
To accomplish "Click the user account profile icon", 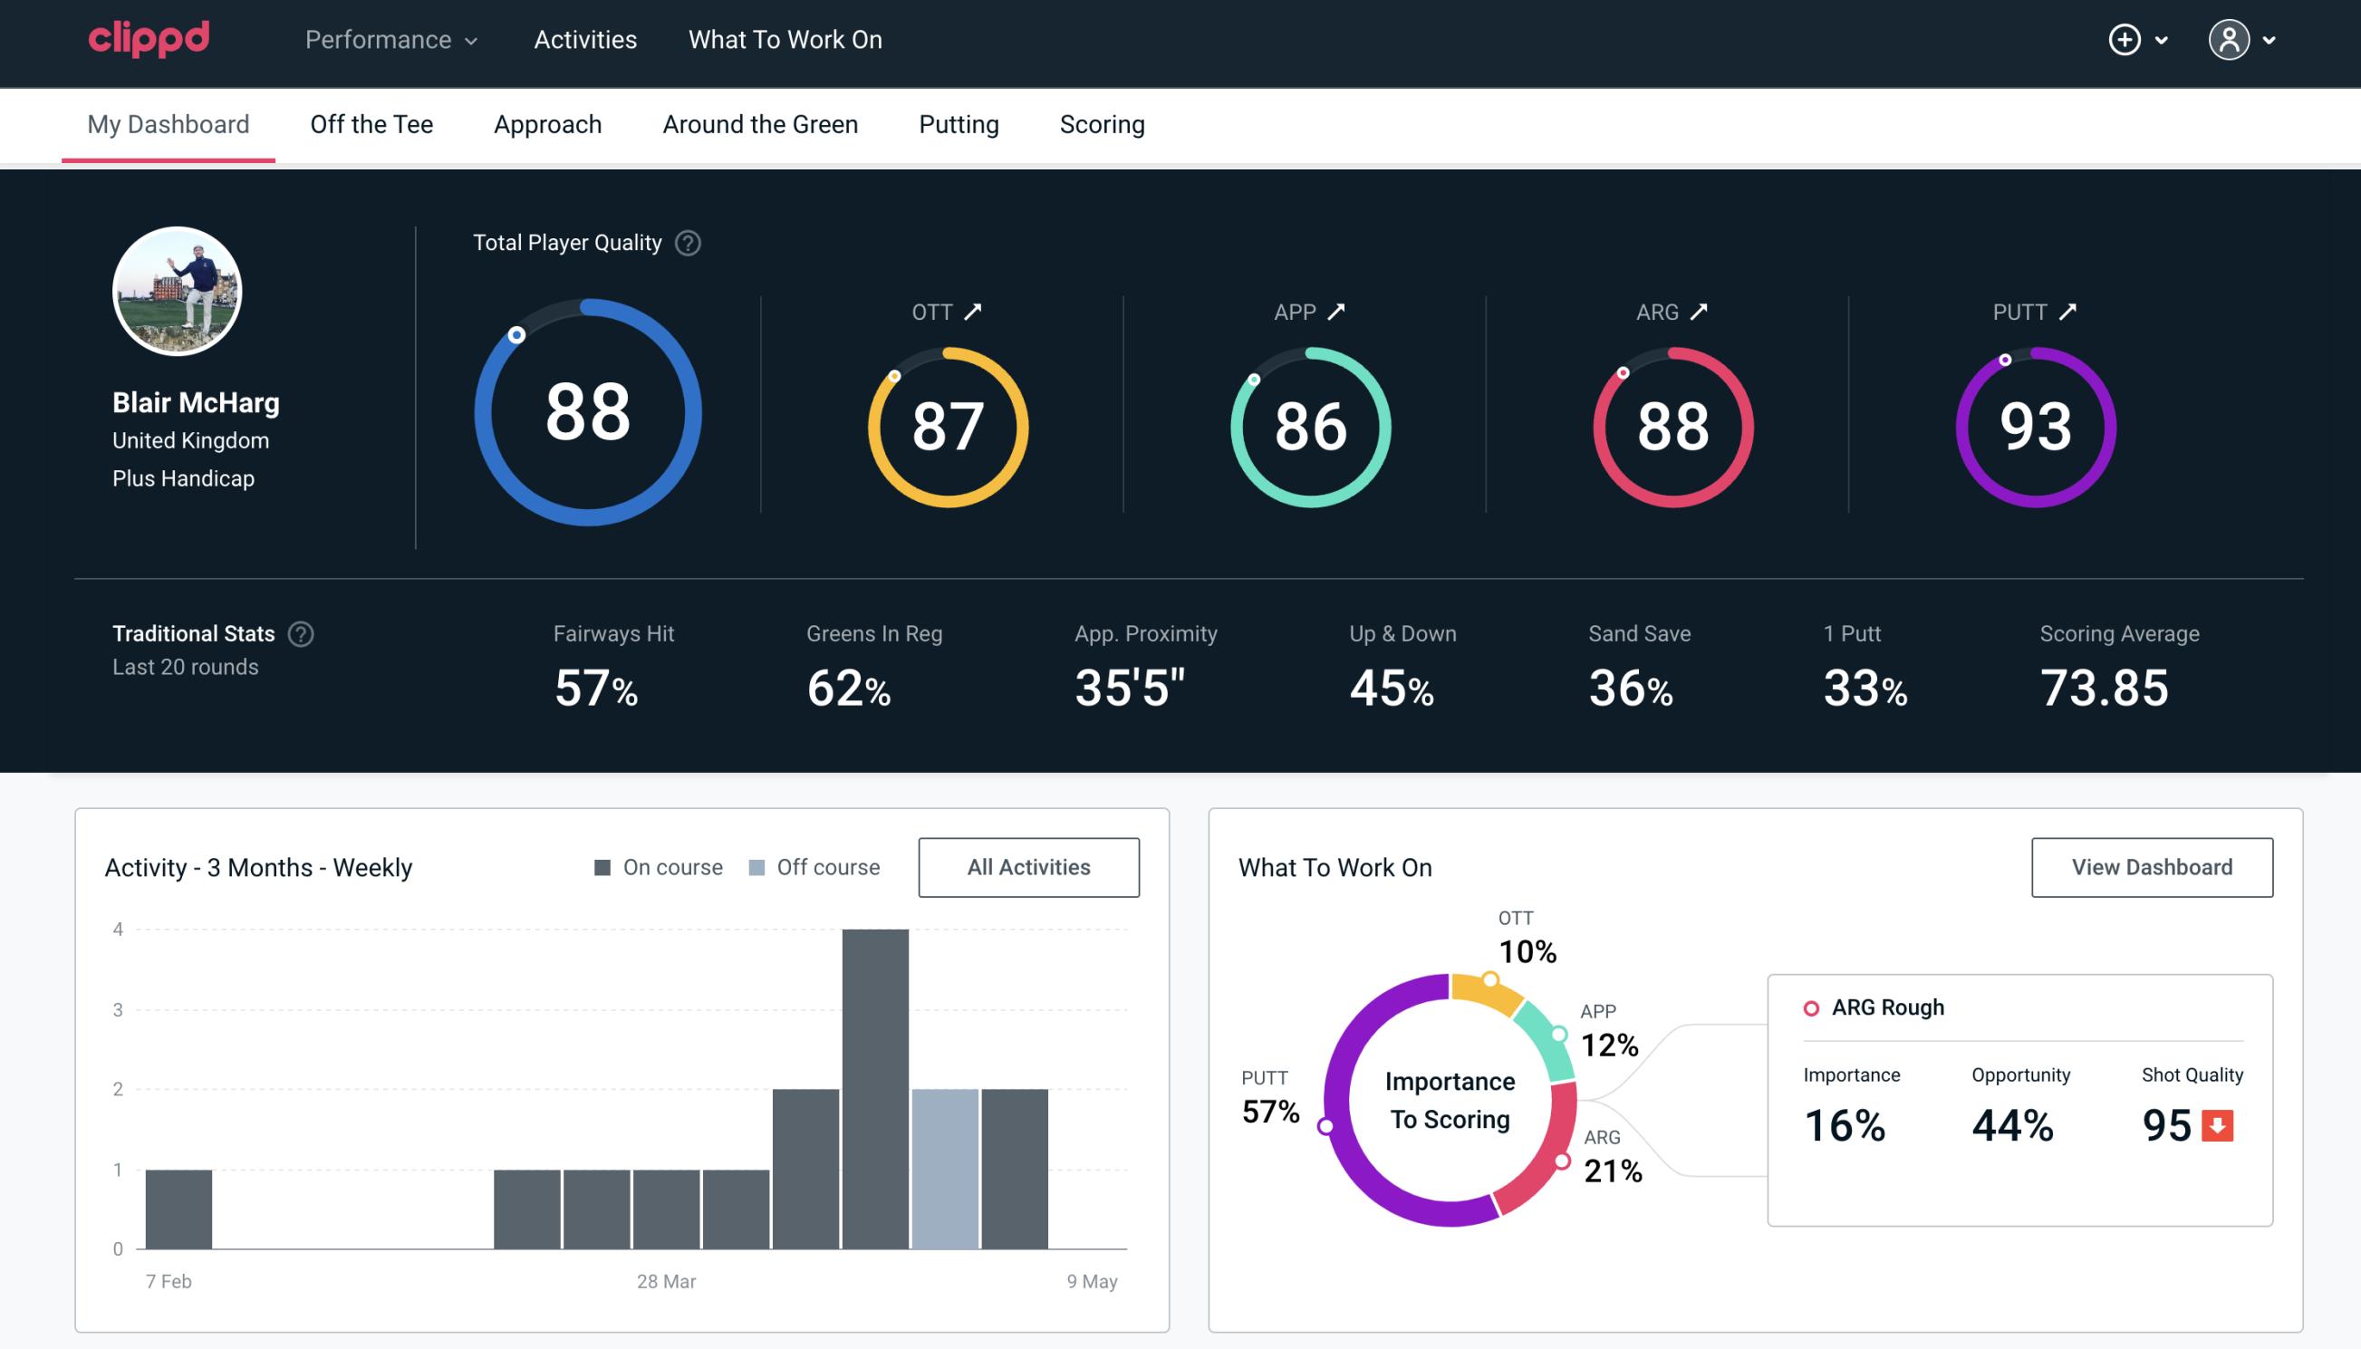I will pyautogui.click(x=2230, y=41).
